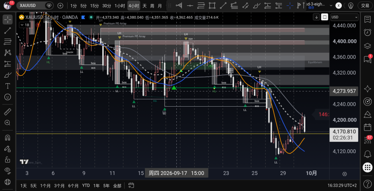374x191 pixels.
Task: Toggle the white chart sync button near USD
Action: [325, 17]
